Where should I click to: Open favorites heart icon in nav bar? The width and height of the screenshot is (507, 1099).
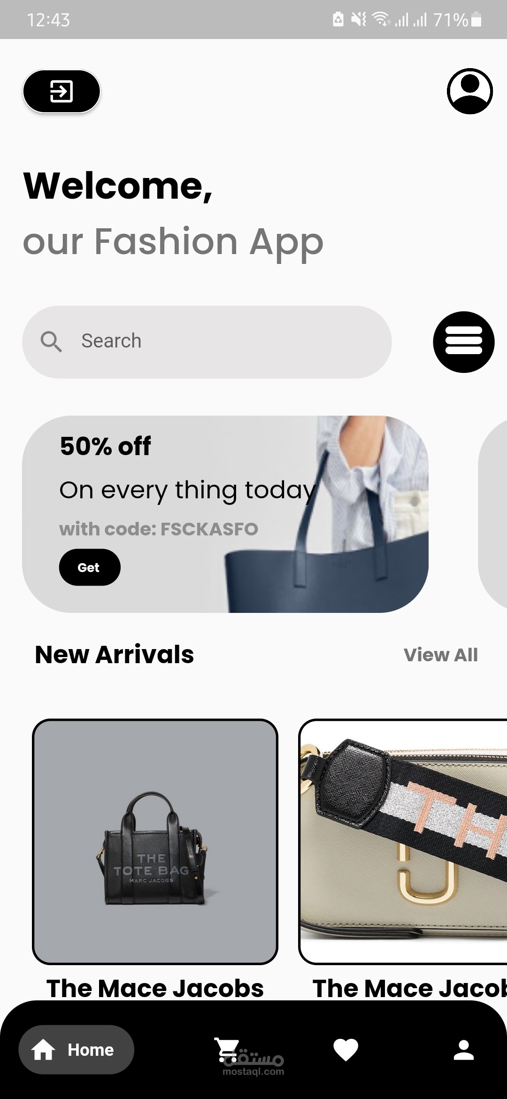pos(346,1050)
